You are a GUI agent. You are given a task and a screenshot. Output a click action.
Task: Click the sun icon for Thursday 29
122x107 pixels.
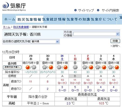click(28, 67)
